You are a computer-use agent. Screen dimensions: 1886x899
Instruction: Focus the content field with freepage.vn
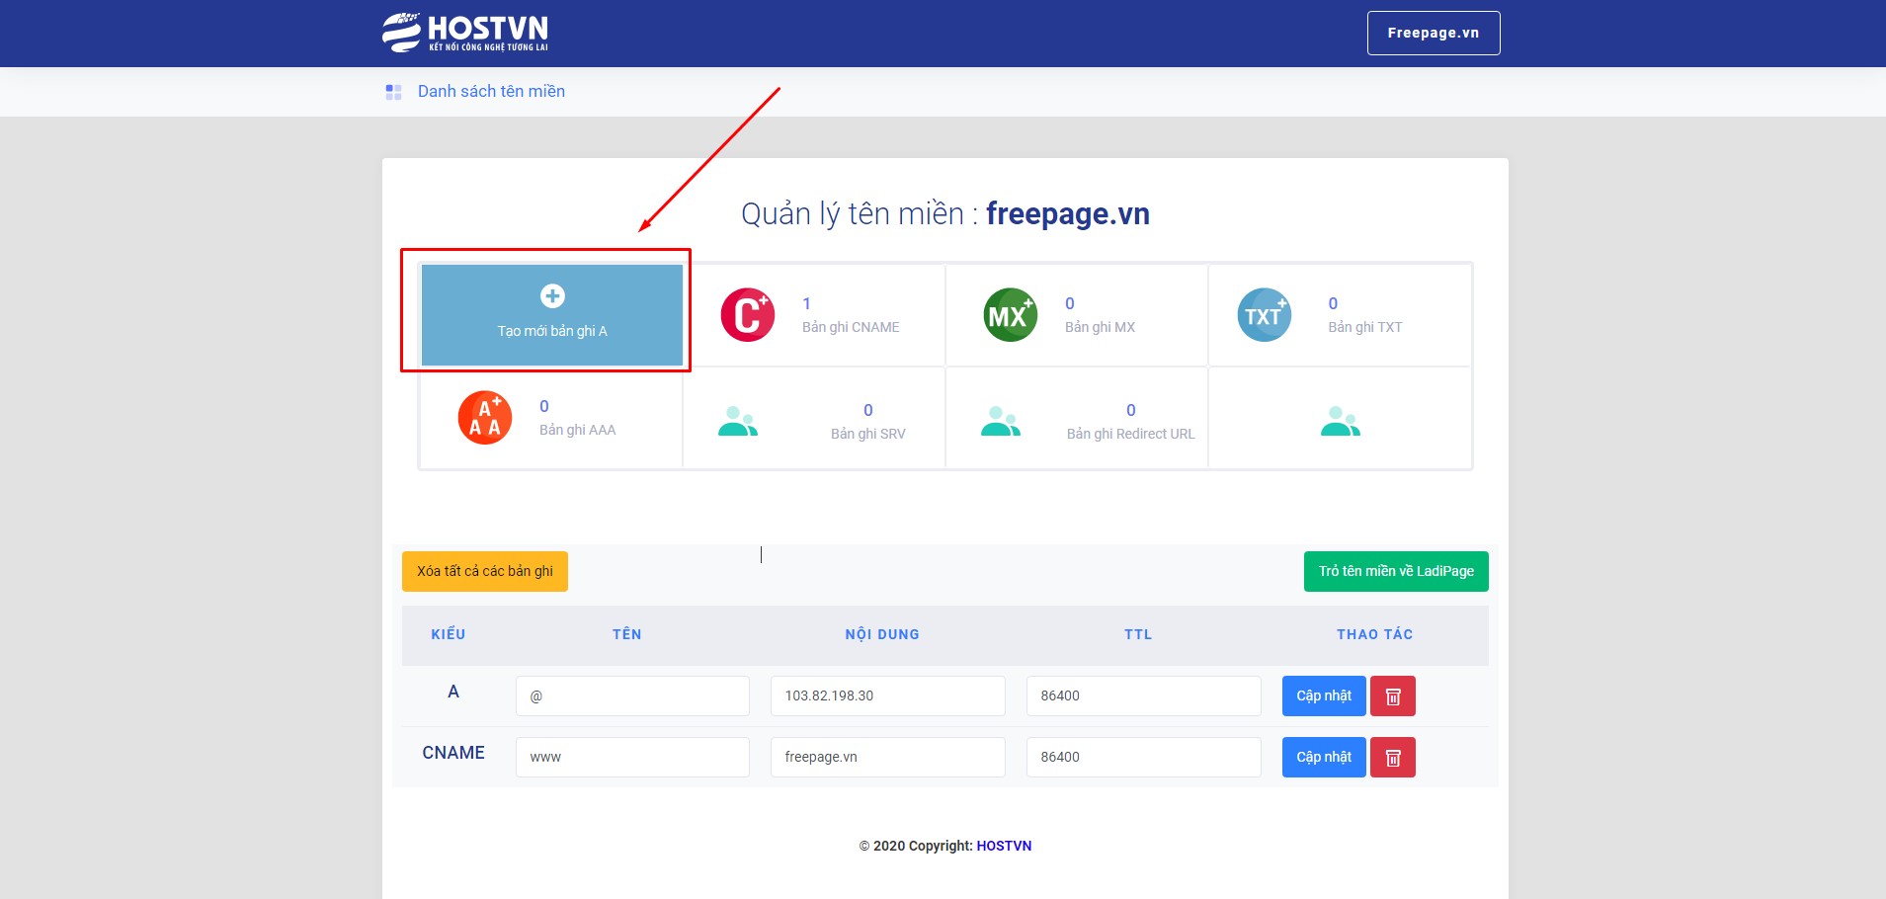point(888,757)
